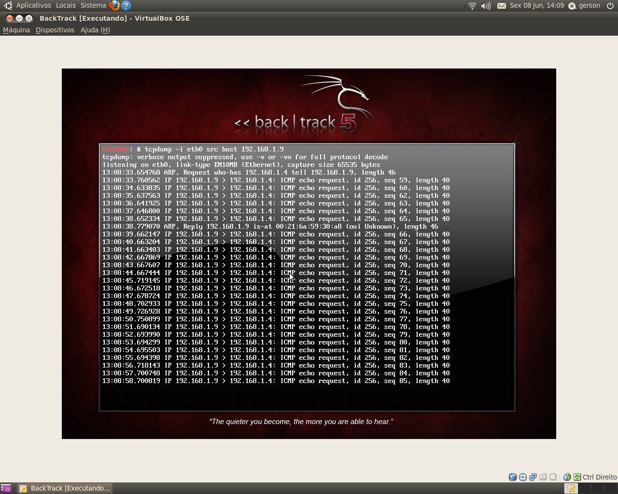Click the mouse integration status icon
Screen dimensions: 618x494
[x=567, y=477]
